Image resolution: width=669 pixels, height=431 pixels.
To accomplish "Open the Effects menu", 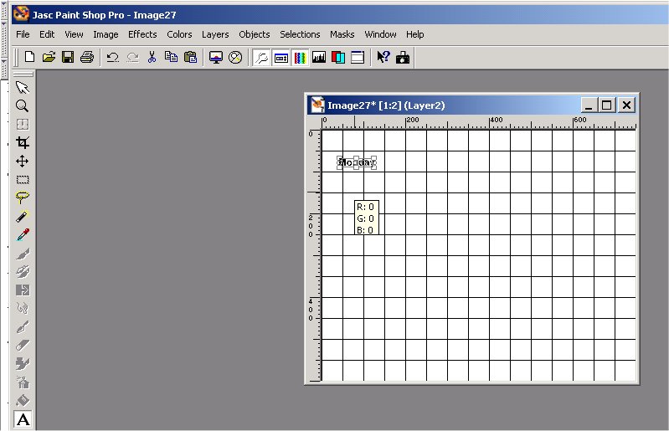I will [142, 34].
